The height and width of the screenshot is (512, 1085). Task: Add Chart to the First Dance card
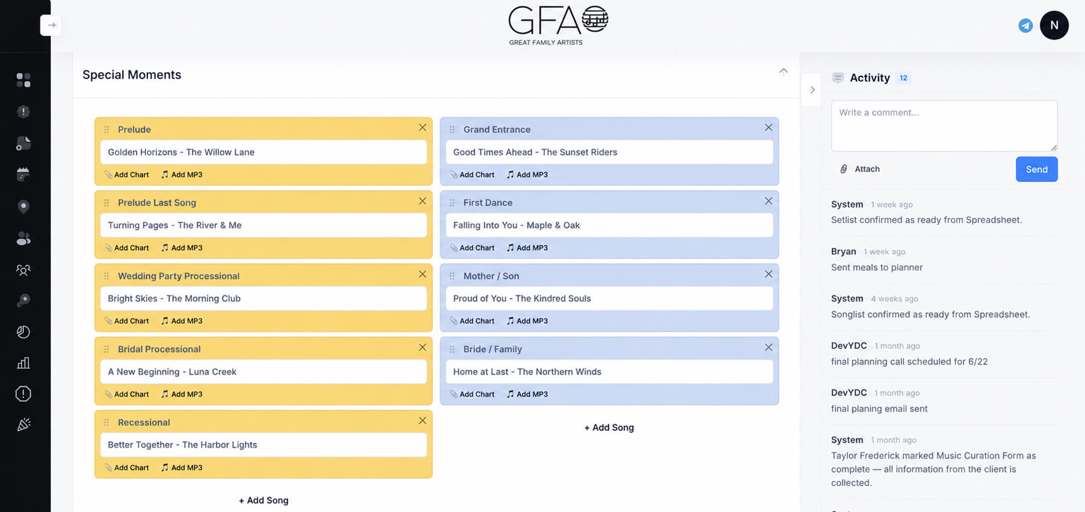[x=473, y=248]
